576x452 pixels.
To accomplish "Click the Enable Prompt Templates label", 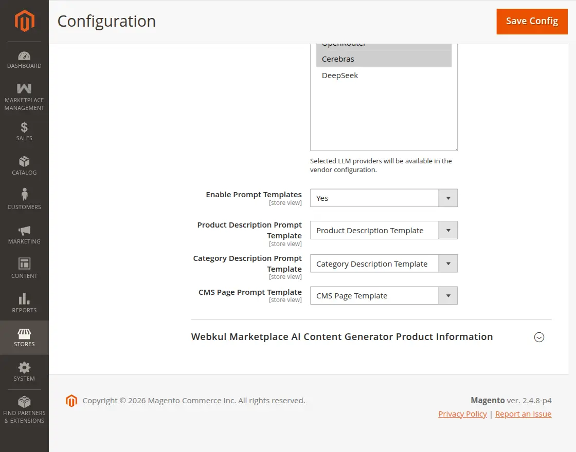I will coord(254,195).
